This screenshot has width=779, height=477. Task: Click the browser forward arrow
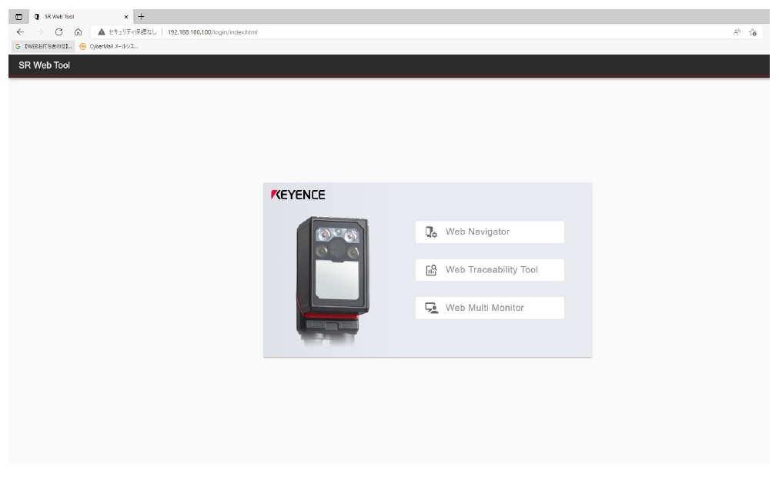[40, 32]
